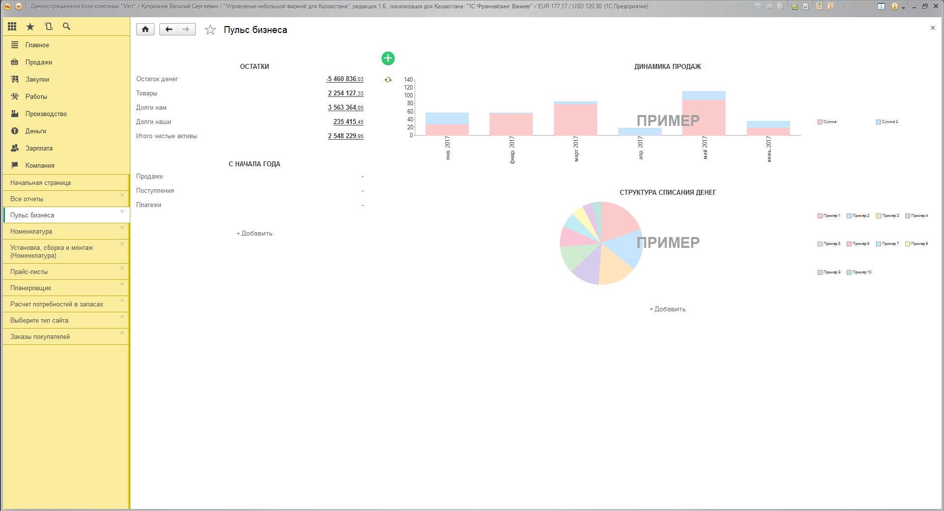Open the History scroll icon

point(48,27)
